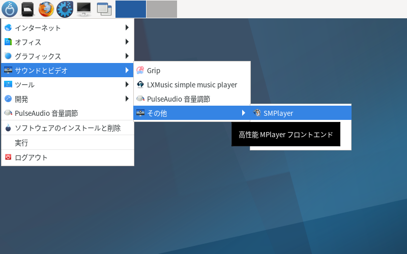Expand the arrow next to オフィス
The height and width of the screenshot is (254, 407).
127,42
